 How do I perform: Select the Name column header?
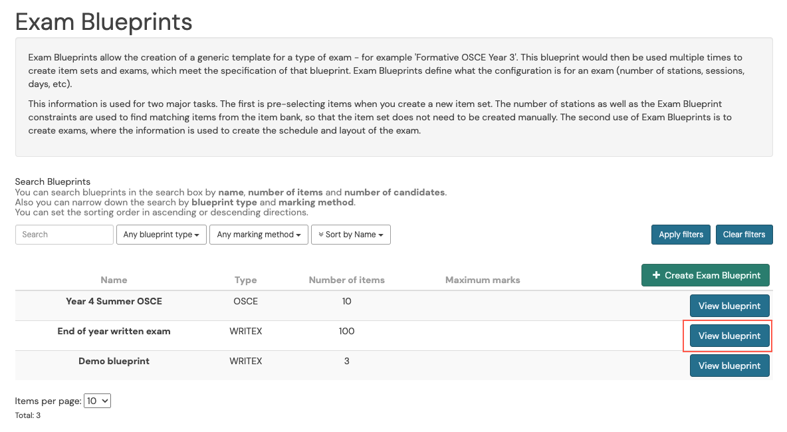pyautogui.click(x=114, y=280)
